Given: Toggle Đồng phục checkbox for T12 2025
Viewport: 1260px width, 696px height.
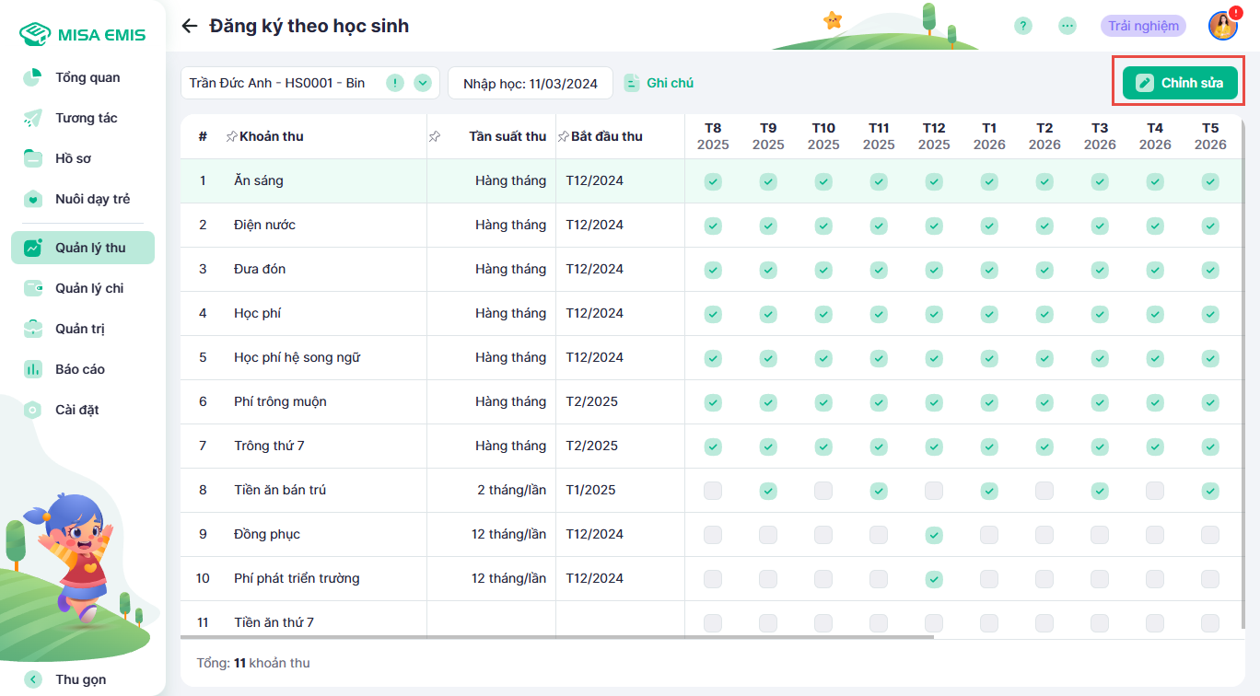Looking at the screenshot, I should tap(934, 535).
